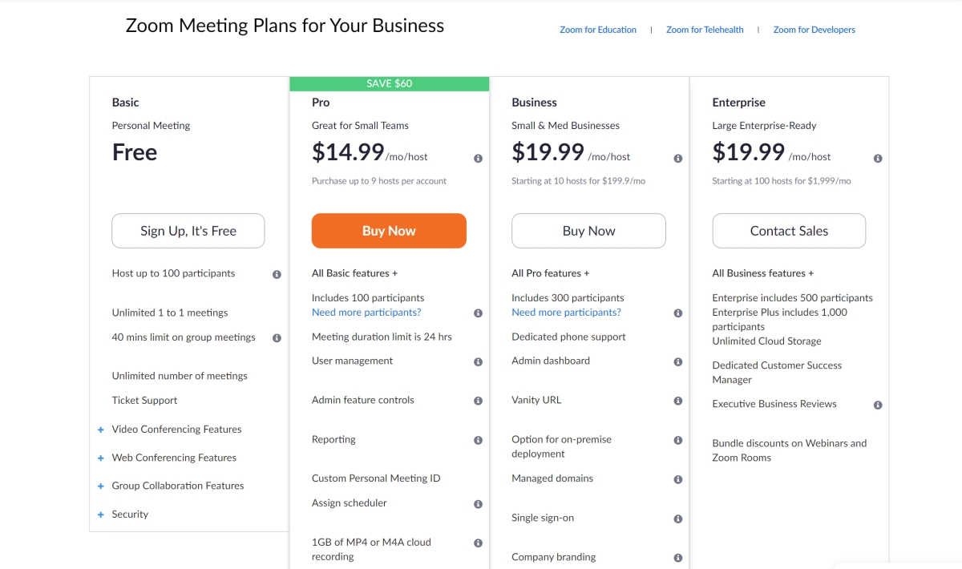Open Zoom for Developers link

814,30
